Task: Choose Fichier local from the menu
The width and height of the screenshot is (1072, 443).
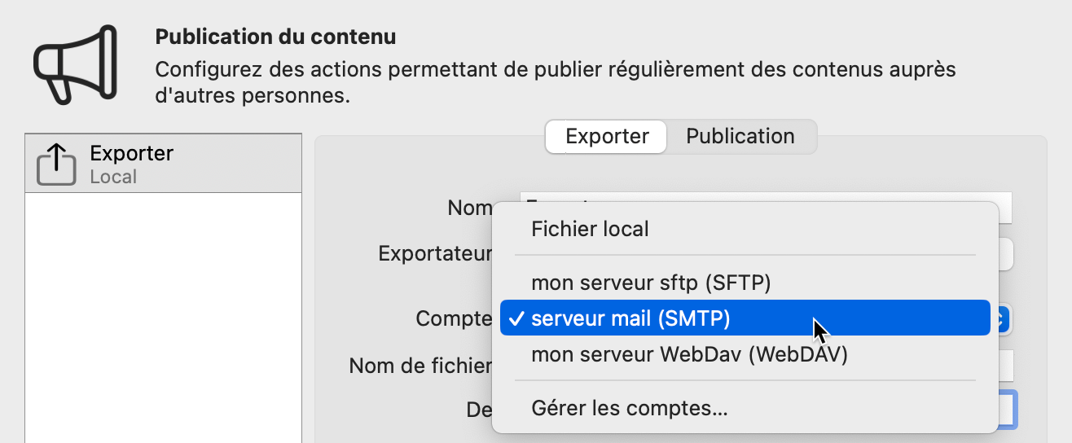Action: (x=590, y=229)
